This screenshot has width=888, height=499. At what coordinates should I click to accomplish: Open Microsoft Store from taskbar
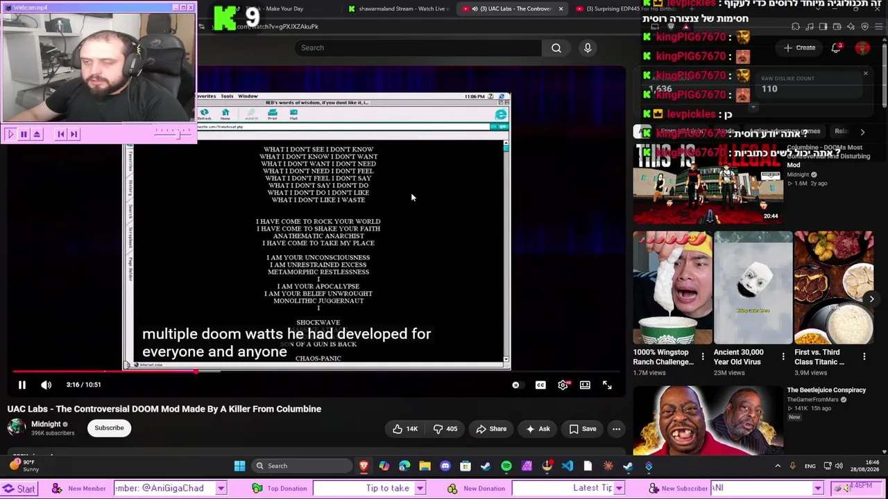465,466
